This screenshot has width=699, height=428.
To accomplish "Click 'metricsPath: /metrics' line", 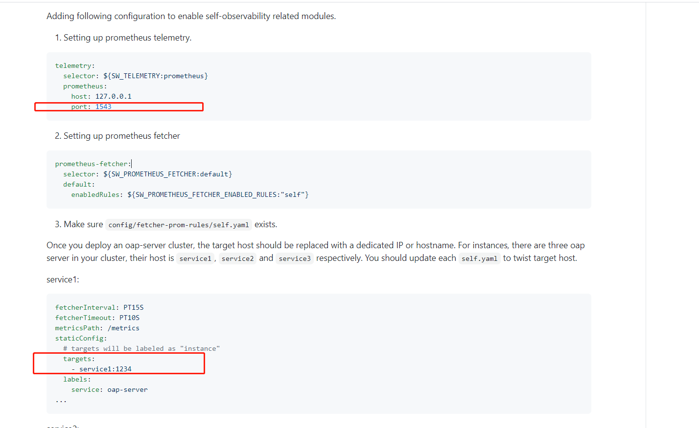I will [97, 328].
